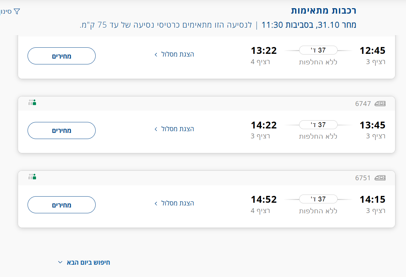406x277 pixels.
Task: Select the 14:52 arrival time
Action: [264, 199]
